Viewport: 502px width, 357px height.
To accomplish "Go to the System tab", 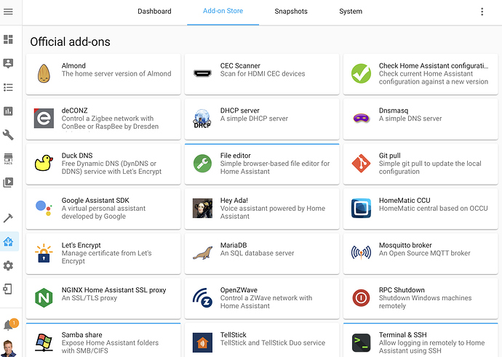I will (x=351, y=12).
